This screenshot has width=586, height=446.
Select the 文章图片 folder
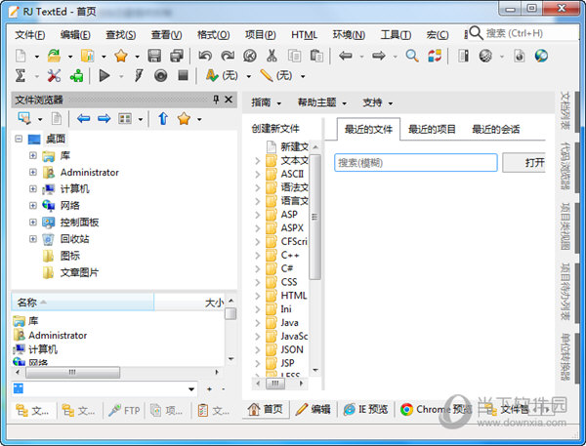click(x=79, y=272)
